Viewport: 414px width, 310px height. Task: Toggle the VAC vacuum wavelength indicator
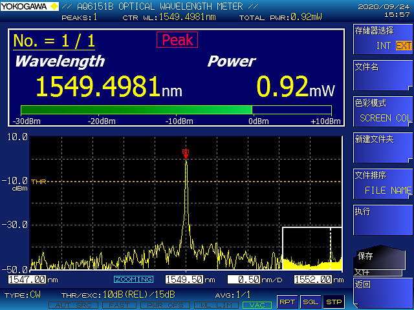[257, 305]
